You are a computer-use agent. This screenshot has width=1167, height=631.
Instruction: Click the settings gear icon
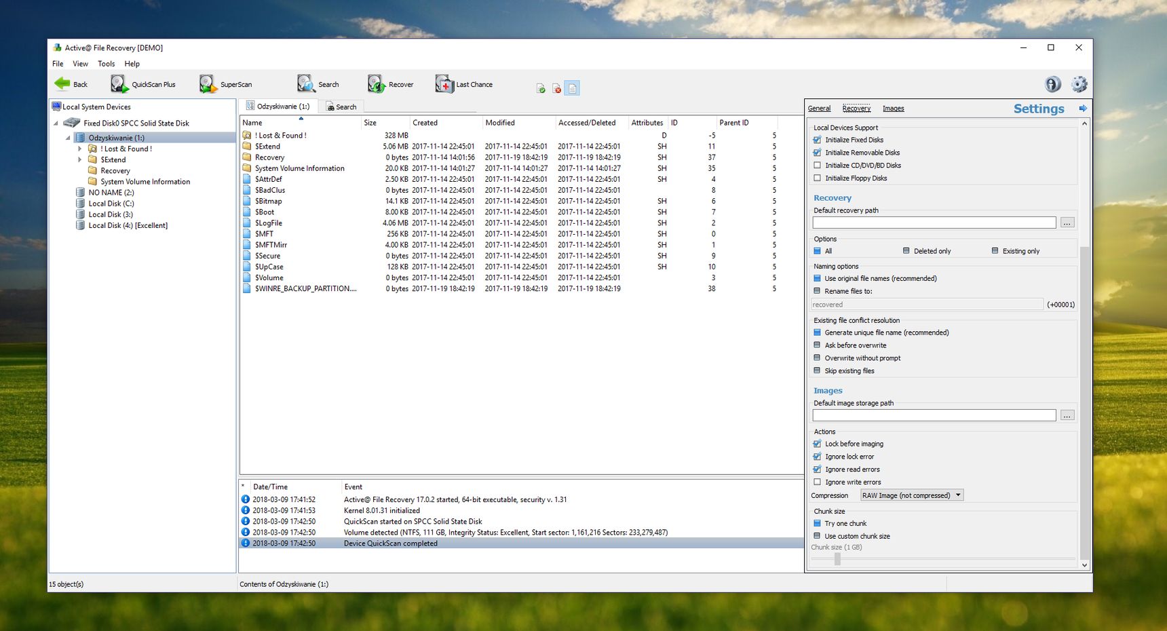tap(1079, 84)
